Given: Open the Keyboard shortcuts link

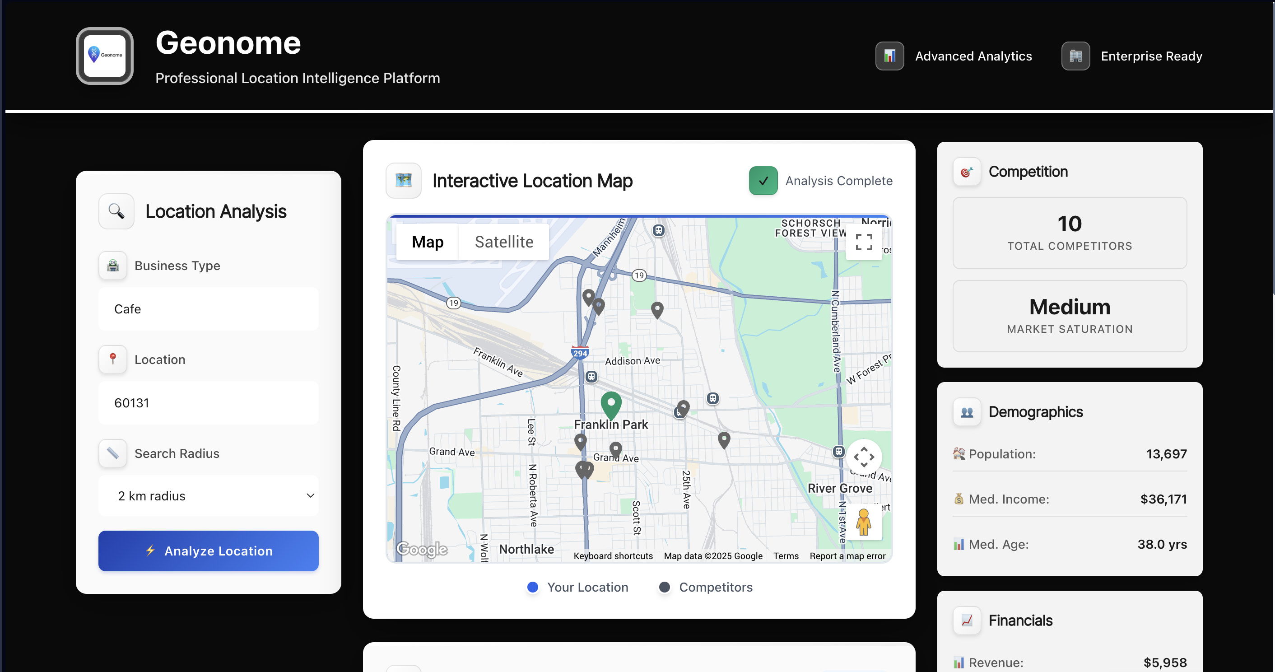Looking at the screenshot, I should 613,556.
